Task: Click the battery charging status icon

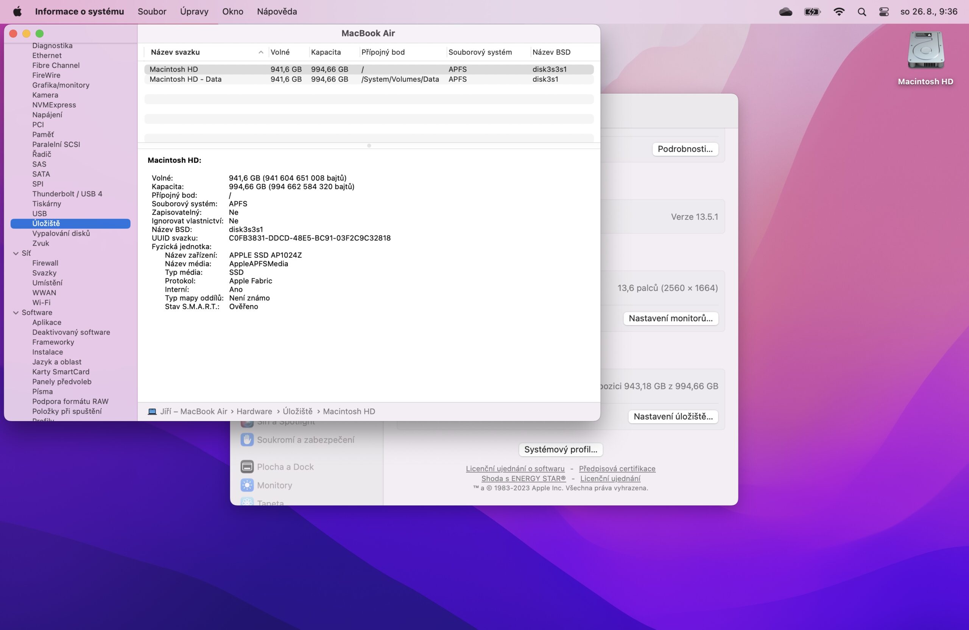Action: (812, 11)
